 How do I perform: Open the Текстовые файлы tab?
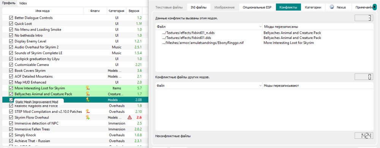pos(169,8)
